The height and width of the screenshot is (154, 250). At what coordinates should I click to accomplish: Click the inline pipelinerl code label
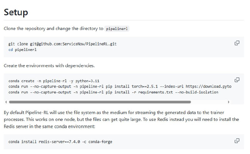(117, 29)
